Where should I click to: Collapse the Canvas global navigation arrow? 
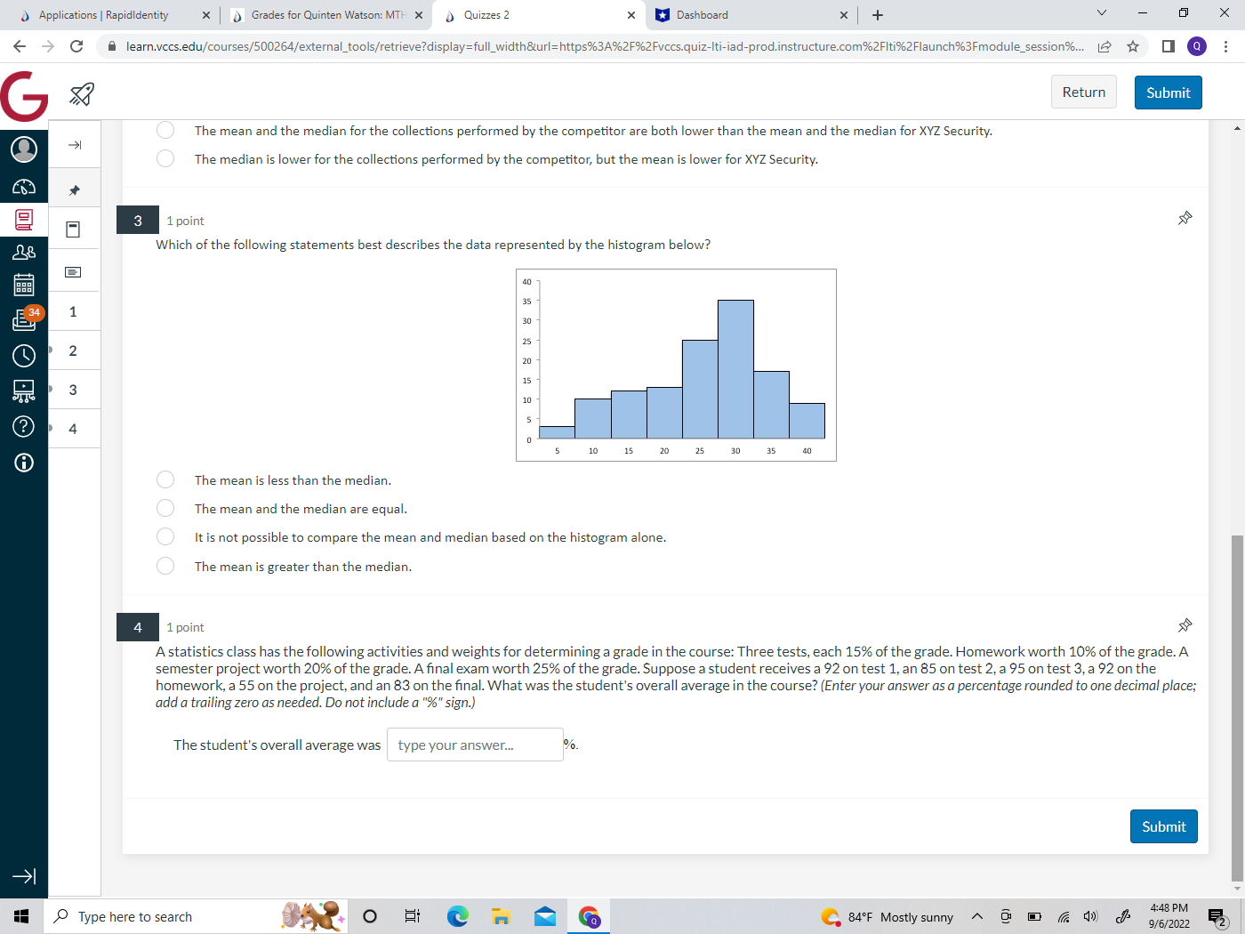point(24,876)
